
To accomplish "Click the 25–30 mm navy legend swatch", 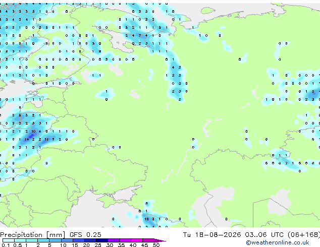I will [x=101, y=240].
